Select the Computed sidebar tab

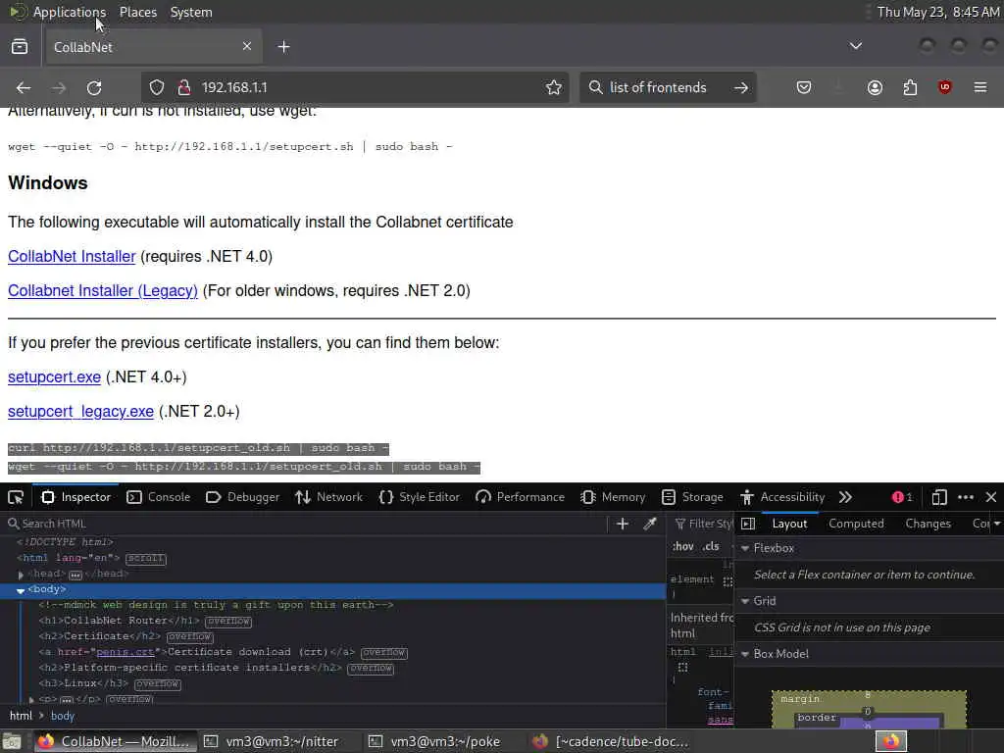click(856, 524)
